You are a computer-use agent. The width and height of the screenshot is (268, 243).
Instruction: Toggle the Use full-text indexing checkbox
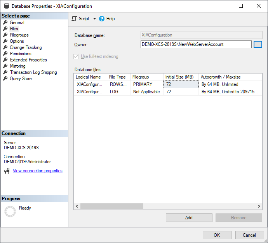point(76,56)
